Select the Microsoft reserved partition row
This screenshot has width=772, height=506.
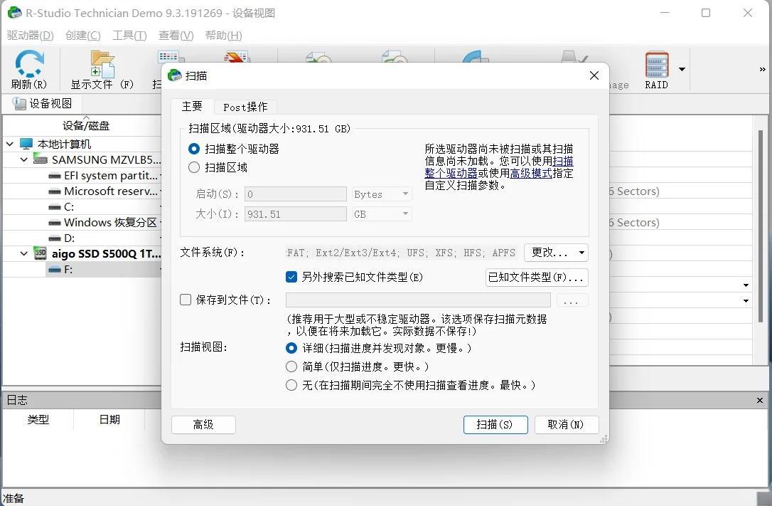tap(104, 191)
